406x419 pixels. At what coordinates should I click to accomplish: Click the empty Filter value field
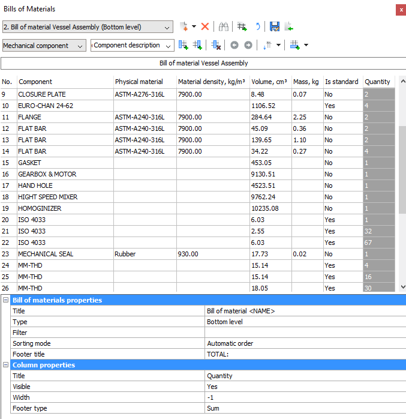click(x=305, y=333)
